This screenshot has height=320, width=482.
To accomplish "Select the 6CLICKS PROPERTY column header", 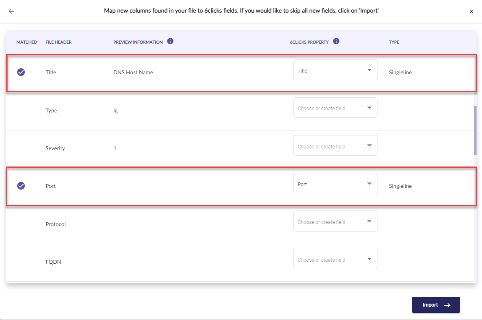I will [x=309, y=42].
